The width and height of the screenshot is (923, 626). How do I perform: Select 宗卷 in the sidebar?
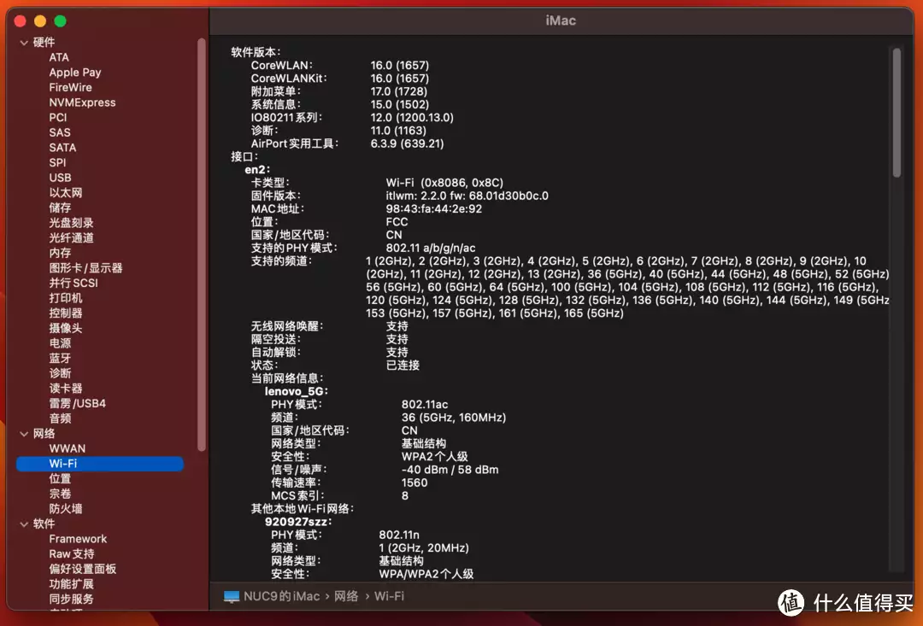click(60, 494)
